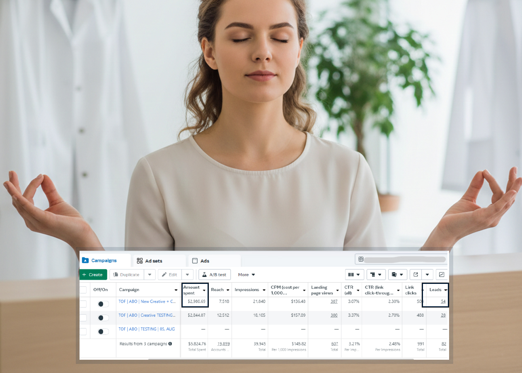Toggle the TOF ABO New Creative campaign switch
Viewport: 522px width, 373px height.
(x=103, y=304)
